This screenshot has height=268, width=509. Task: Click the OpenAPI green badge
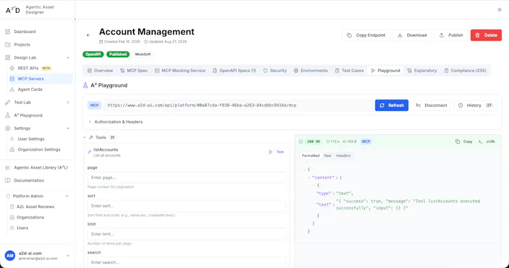coord(93,54)
